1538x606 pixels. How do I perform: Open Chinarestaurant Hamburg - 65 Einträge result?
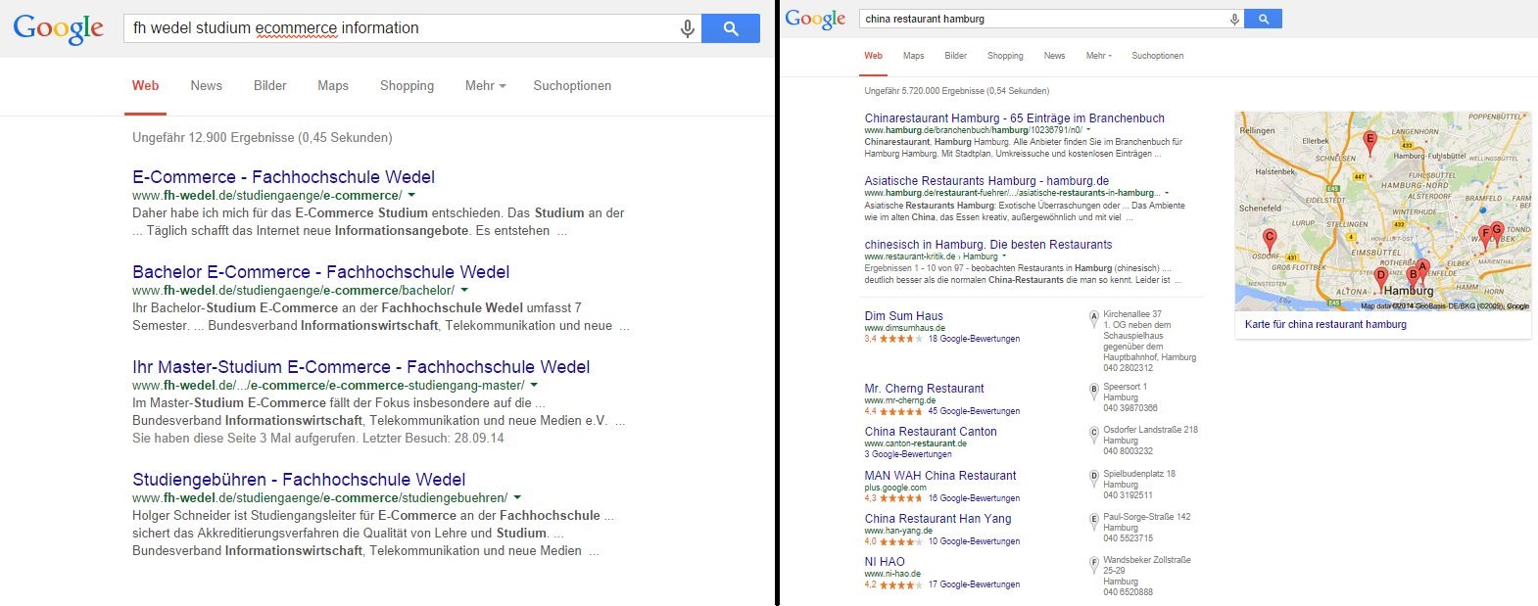(x=1014, y=118)
